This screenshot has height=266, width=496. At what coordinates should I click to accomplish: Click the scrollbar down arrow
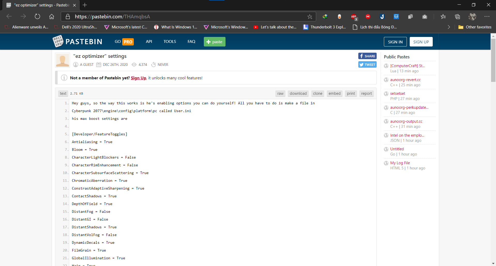click(493, 263)
